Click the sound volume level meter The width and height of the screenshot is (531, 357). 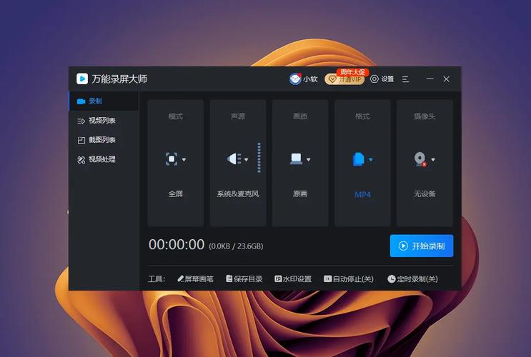click(x=259, y=158)
